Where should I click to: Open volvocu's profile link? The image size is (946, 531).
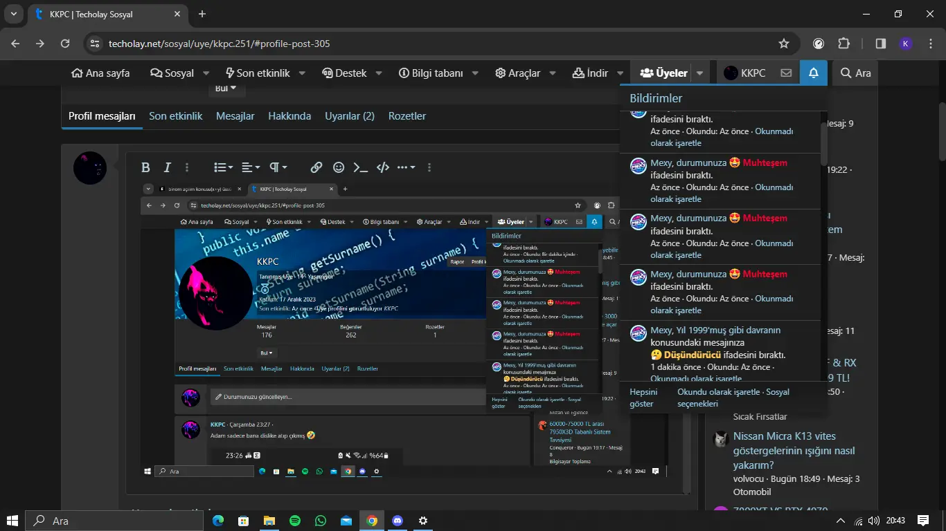[x=749, y=479]
